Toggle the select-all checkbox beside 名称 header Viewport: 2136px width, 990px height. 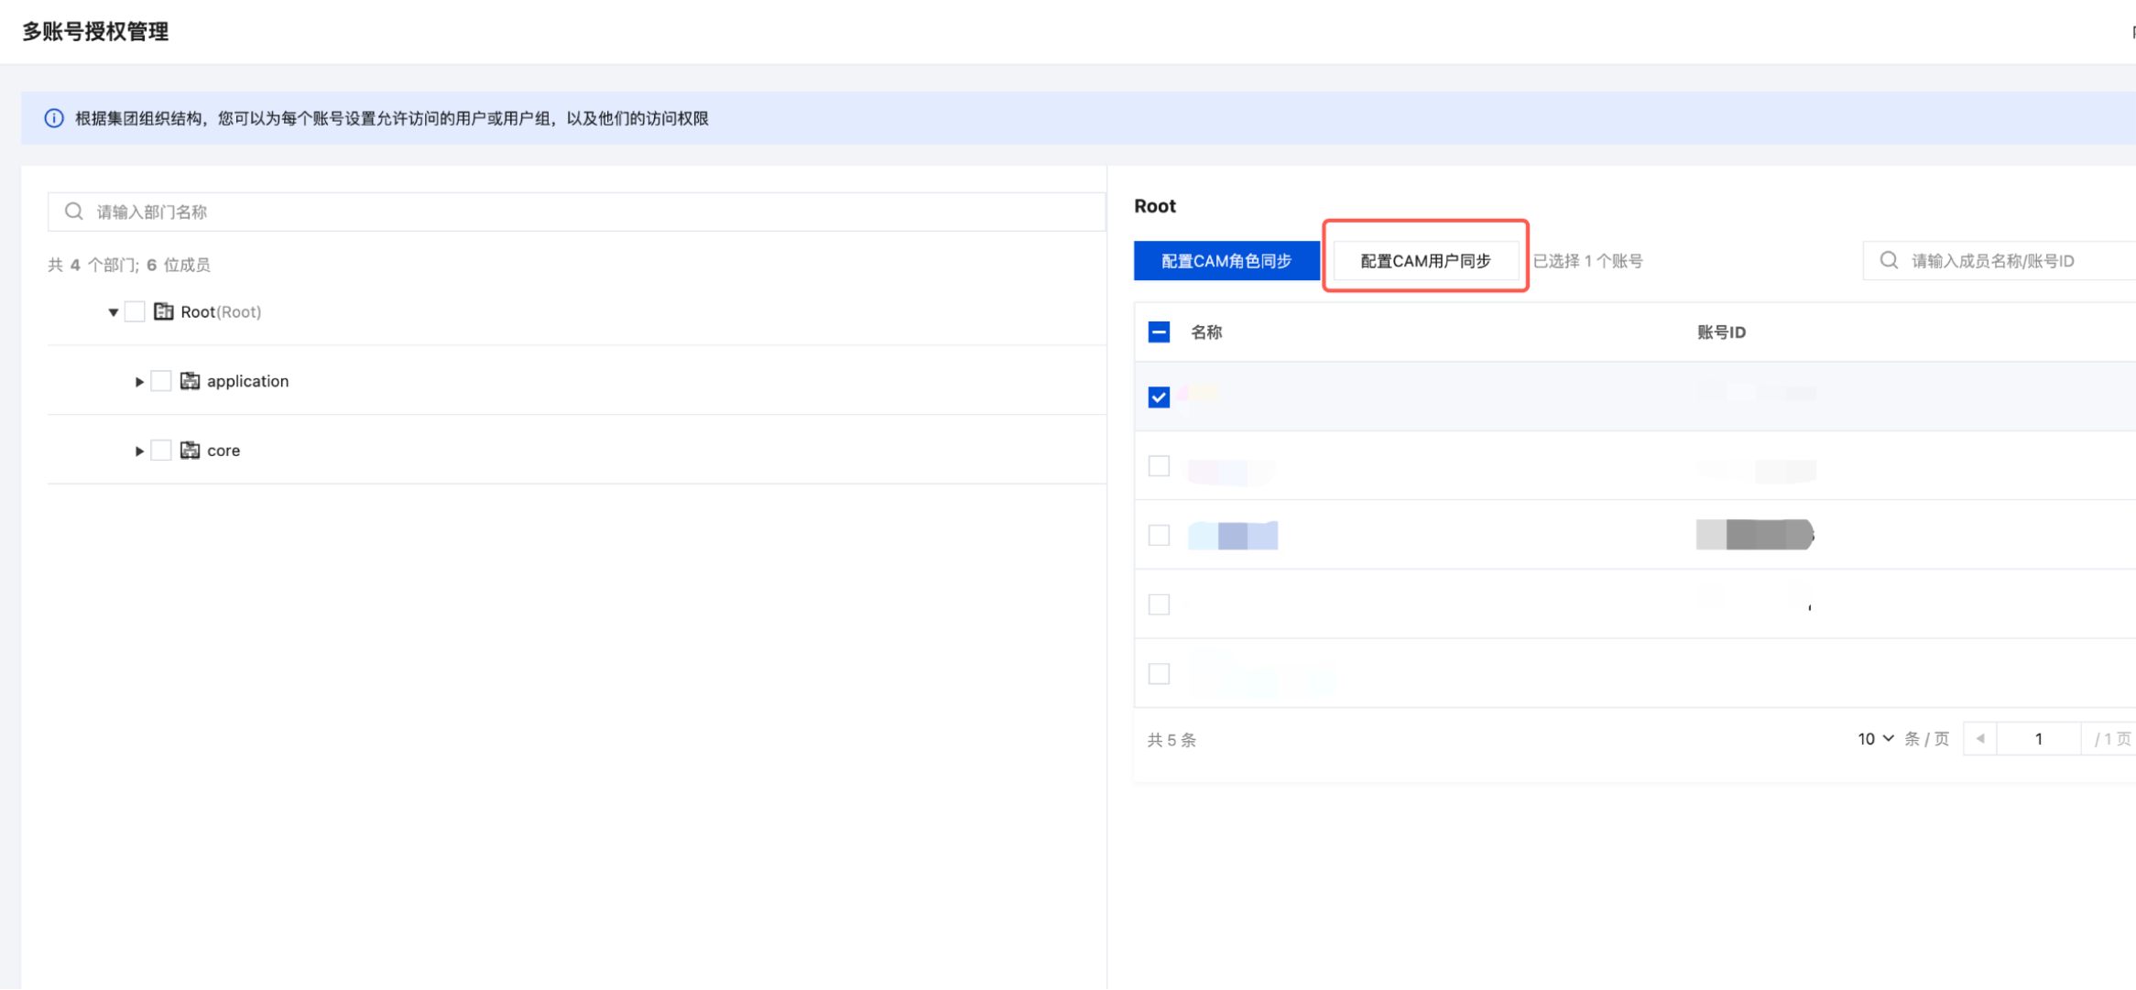click(1159, 332)
